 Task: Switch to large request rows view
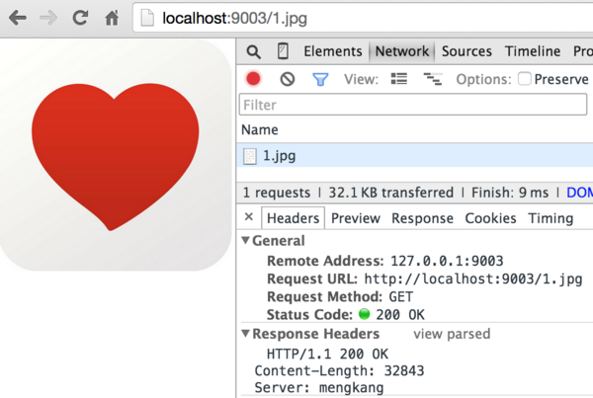click(399, 79)
